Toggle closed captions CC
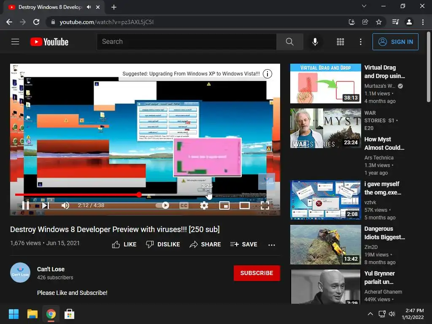The height and width of the screenshot is (324, 432). (184, 205)
